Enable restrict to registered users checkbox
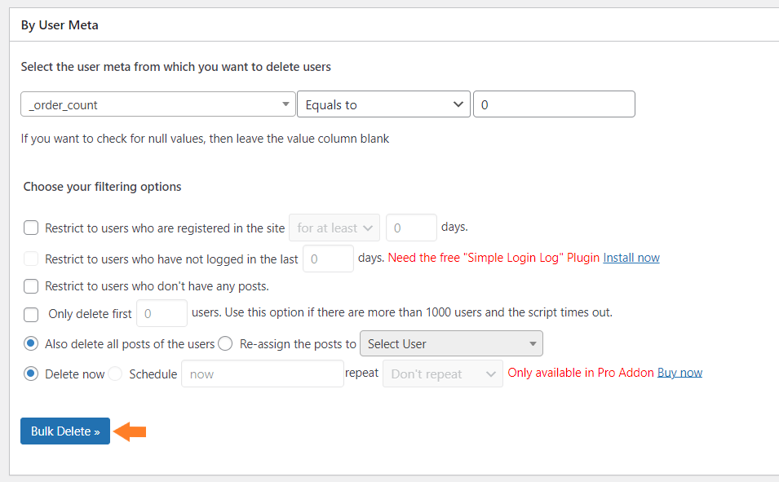Screen dimensions: 779x482 pos(31,228)
